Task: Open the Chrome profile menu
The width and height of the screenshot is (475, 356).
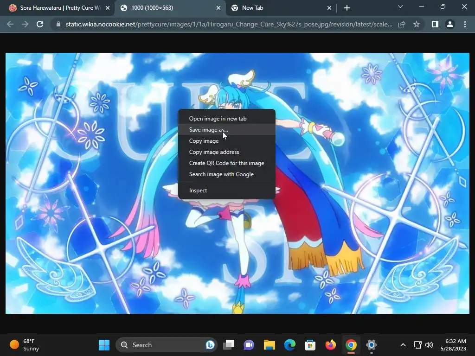Action: (x=450, y=24)
